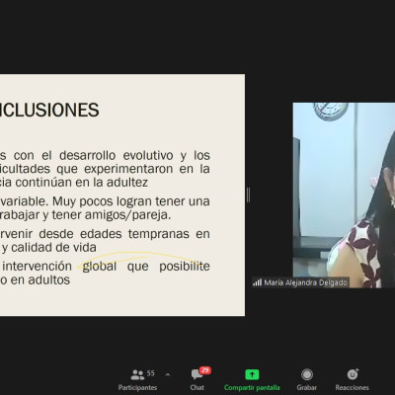Click the 55 participant count number

tap(150, 373)
